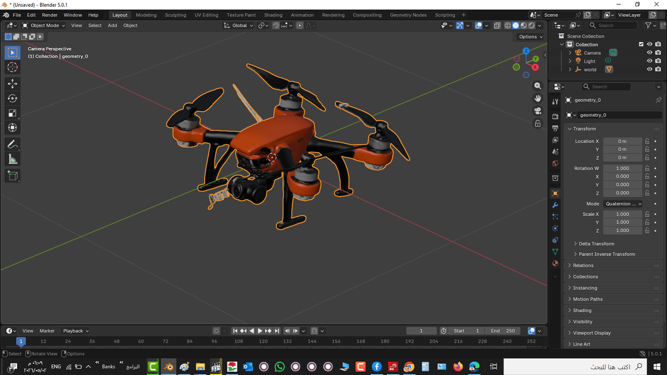The image size is (667, 375).
Task: Open the Output properties tab
Action: pyautogui.click(x=555, y=128)
